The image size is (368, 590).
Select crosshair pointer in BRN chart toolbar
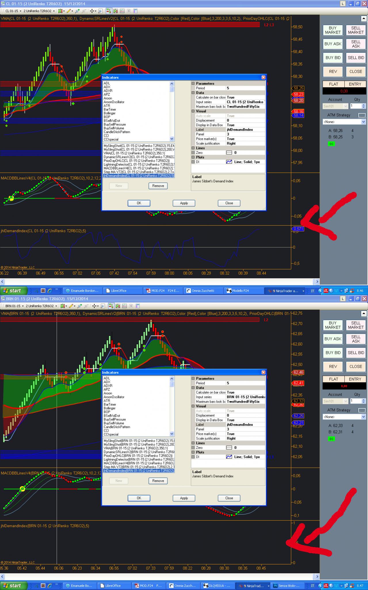pyautogui.click(x=95, y=306)
